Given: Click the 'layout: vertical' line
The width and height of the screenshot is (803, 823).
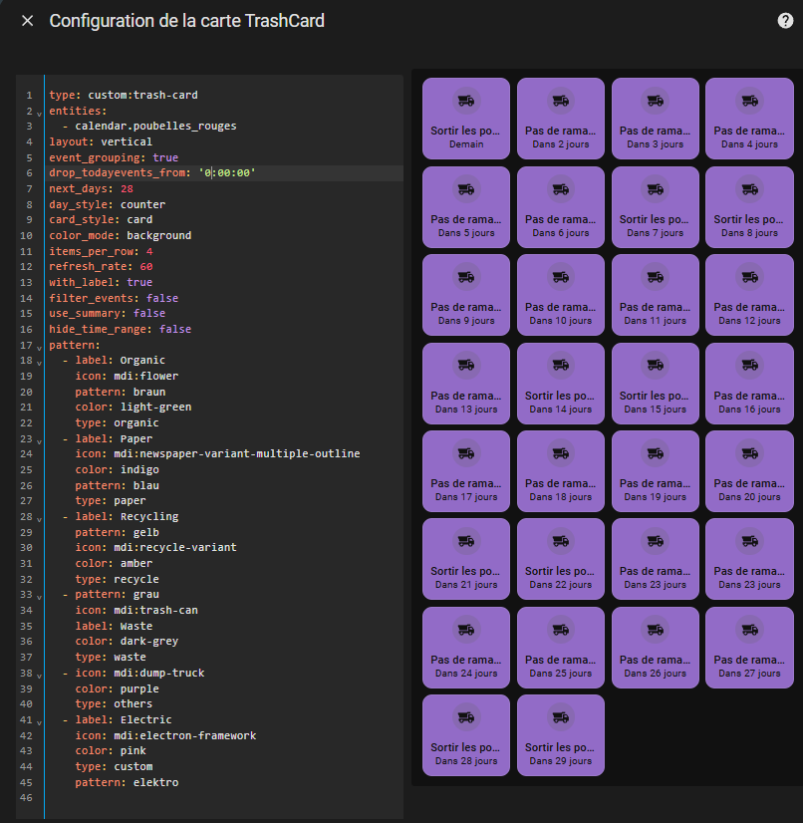Looking at the screenshot, I should pos(101,141).
